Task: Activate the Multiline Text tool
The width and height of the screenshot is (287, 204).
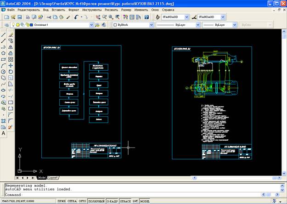Action: tap(4, 133)
